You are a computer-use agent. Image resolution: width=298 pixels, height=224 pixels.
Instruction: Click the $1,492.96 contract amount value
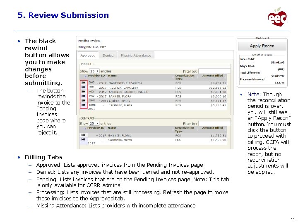point(219,140)
